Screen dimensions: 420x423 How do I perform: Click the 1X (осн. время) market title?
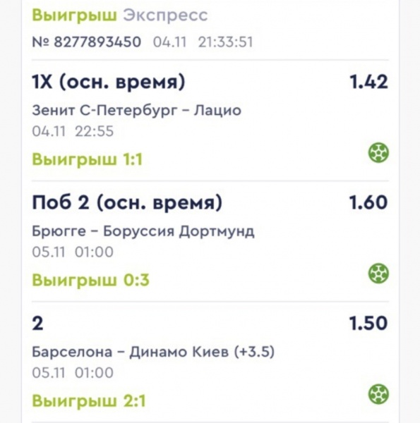coord(109,82)
